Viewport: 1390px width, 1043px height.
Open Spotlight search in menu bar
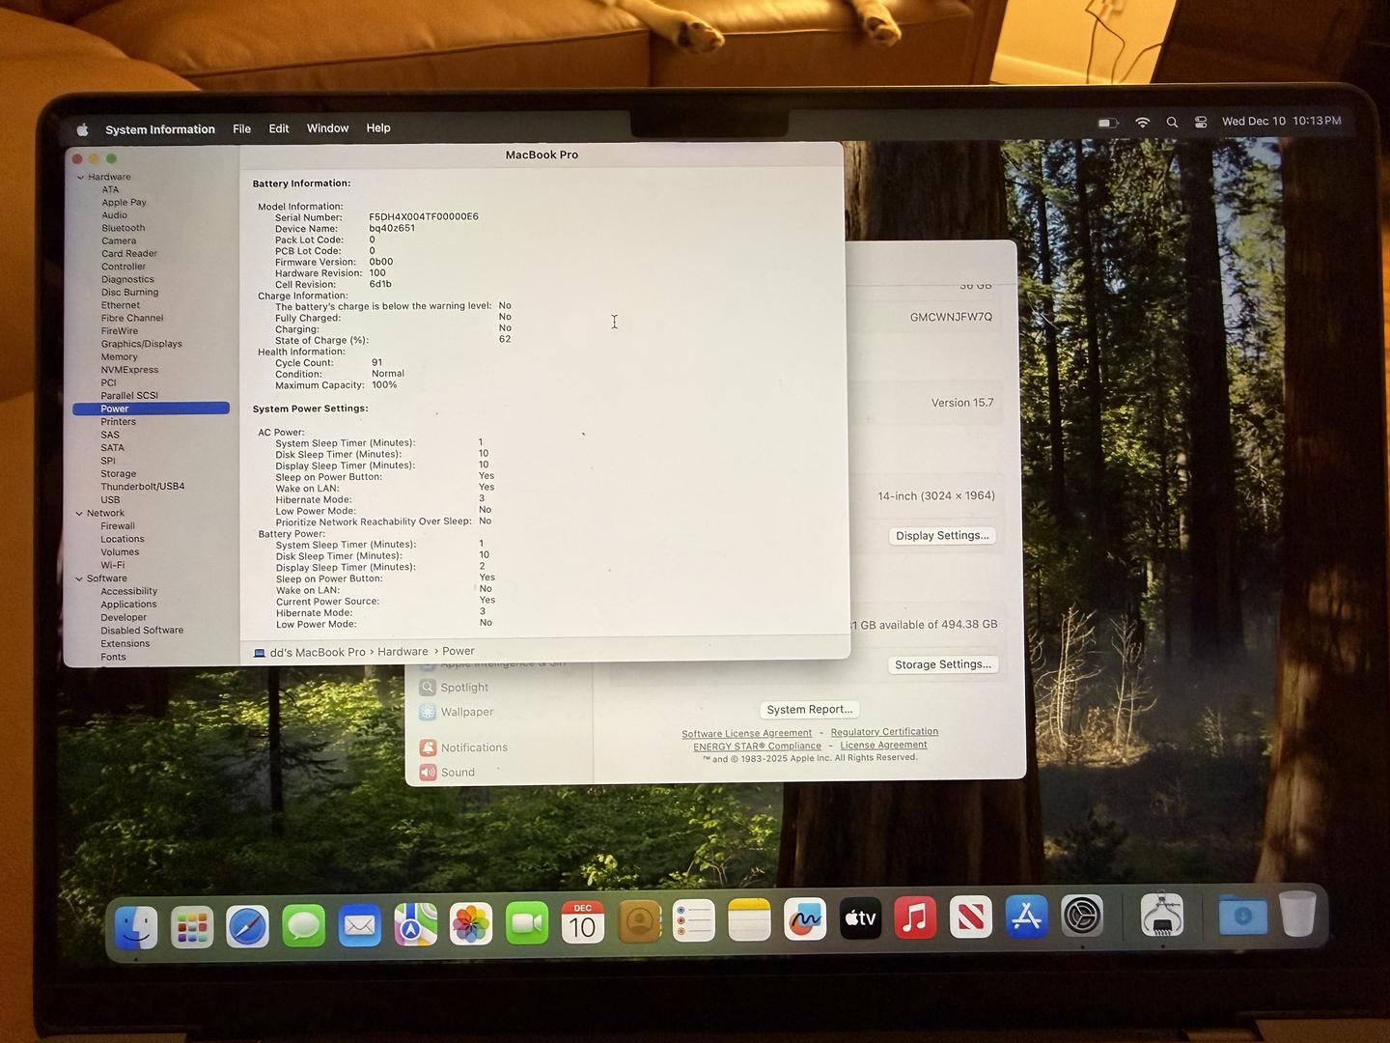coord(1172,123)
